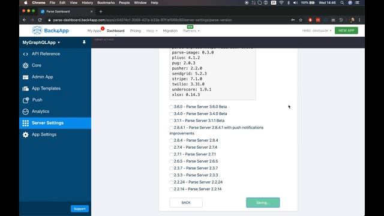Open Chrome Bookmarks menu
384x216 pixels.
106,2
